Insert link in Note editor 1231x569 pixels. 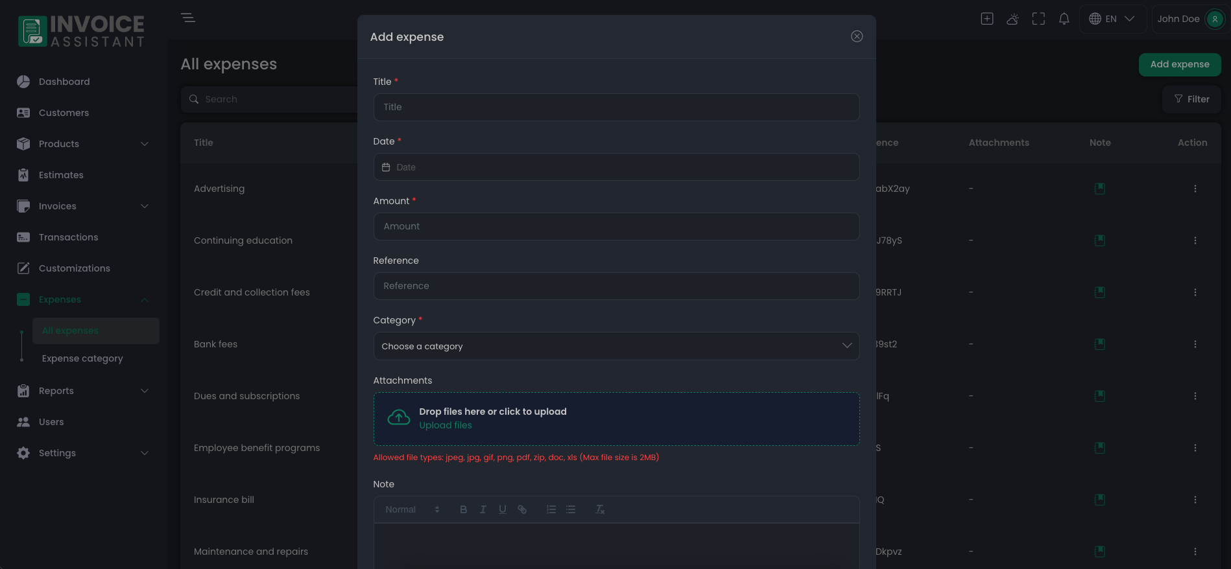(x=521, y=509)
